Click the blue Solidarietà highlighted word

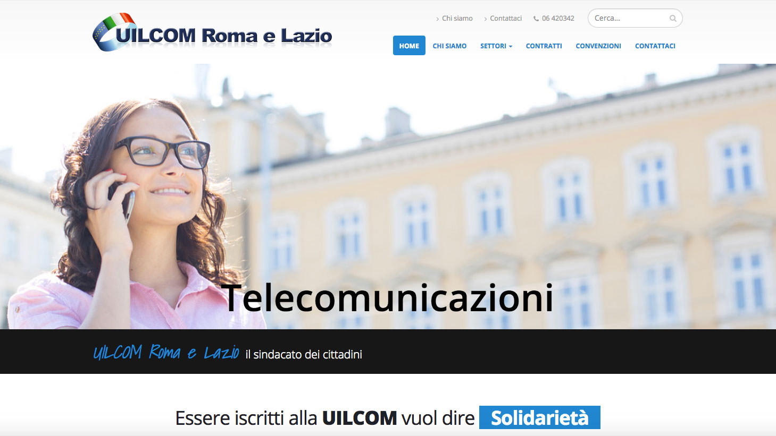(540, 417)
